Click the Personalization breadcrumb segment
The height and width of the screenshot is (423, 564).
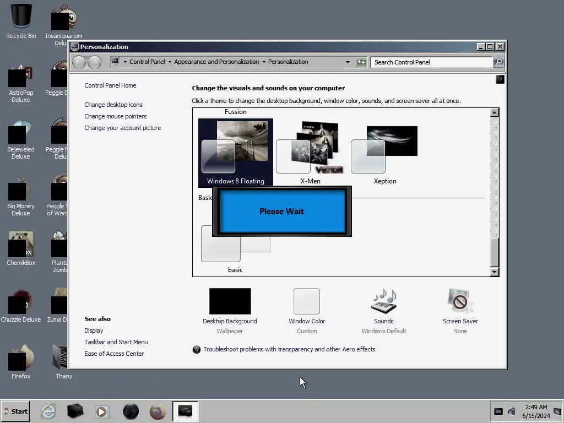click(288, 62)
